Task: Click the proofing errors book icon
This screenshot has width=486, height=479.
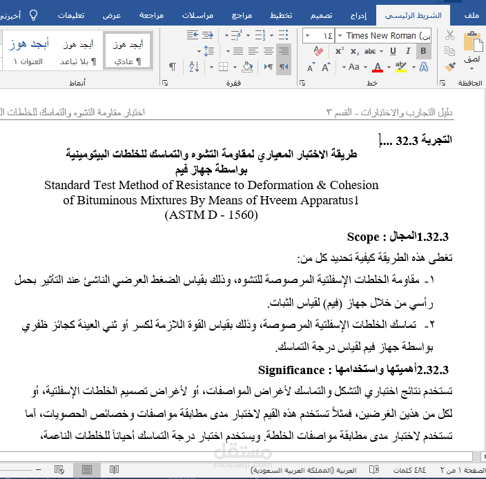Action: coord(374,470)
